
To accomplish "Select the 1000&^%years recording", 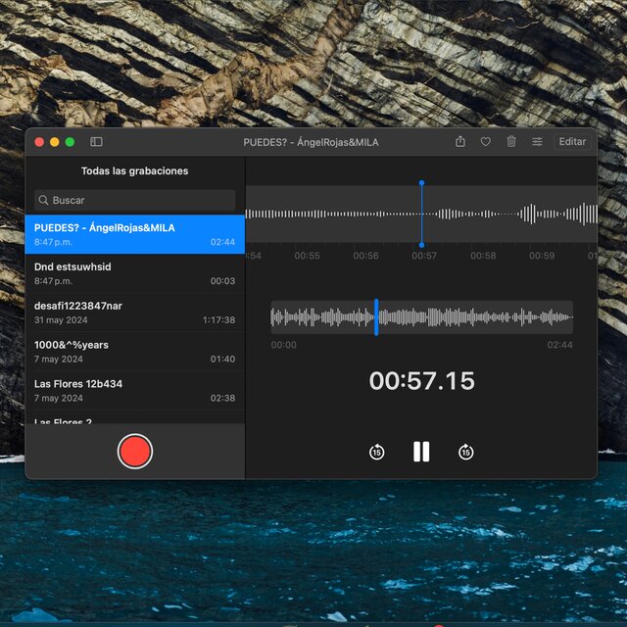I will tap(135, 352).
